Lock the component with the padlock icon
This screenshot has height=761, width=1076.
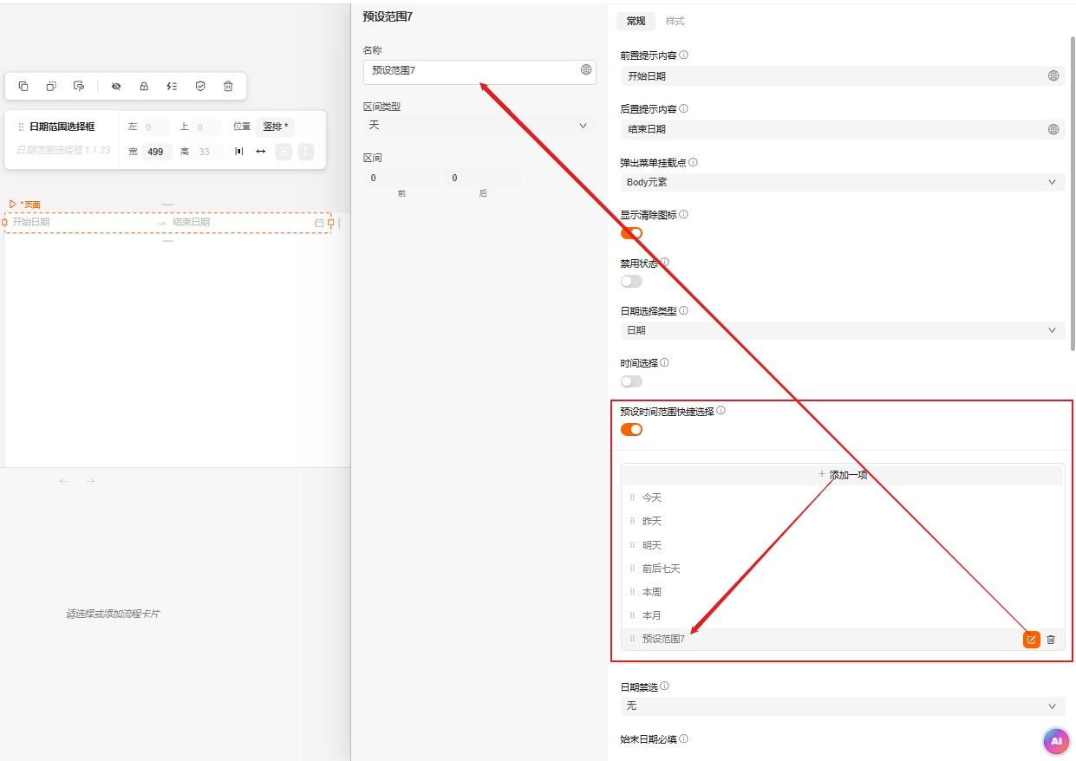point(144,86)
